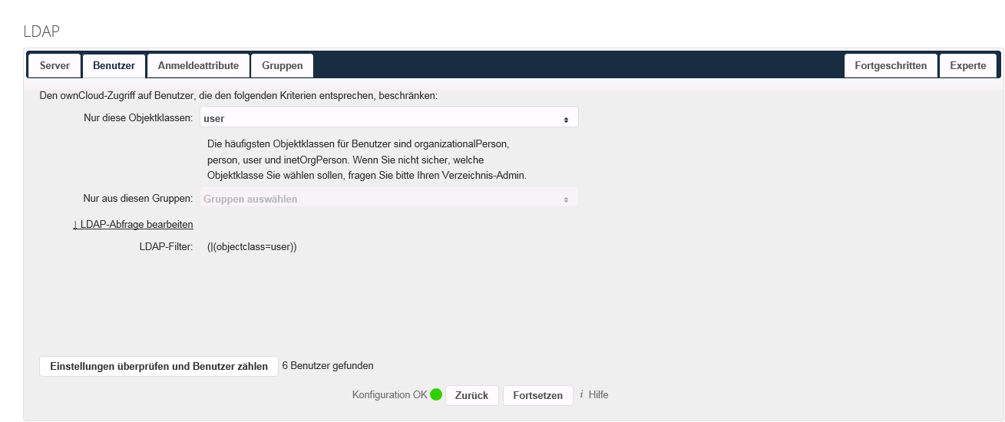The width and height of the screenshot is (1005, 422).
Task: Switch to the Anmeldeattribute tab
Action: click(199, 66)
